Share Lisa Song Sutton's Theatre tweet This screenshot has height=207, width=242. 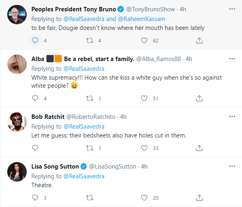pos(199,198)
